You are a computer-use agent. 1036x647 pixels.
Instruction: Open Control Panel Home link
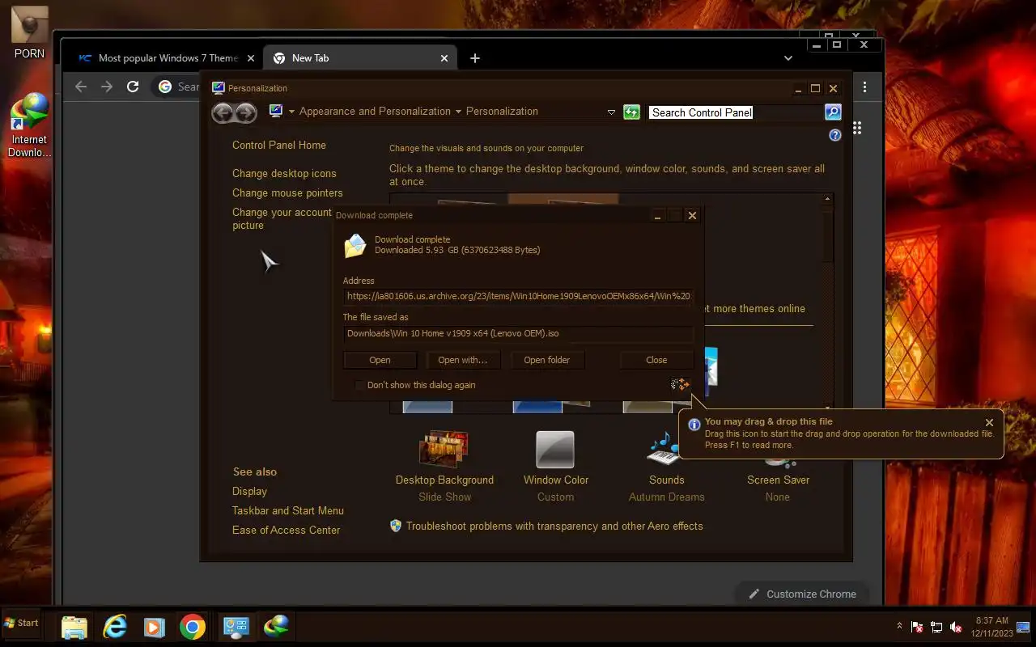pyautogui.click(x=279, y=146)
